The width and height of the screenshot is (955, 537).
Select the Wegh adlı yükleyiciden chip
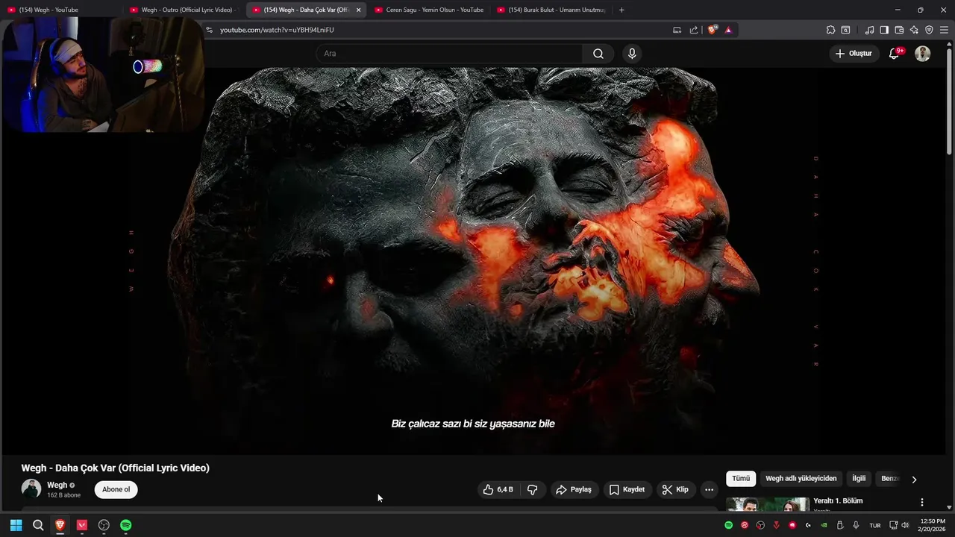pyautogui.click(x=801, y=478)
